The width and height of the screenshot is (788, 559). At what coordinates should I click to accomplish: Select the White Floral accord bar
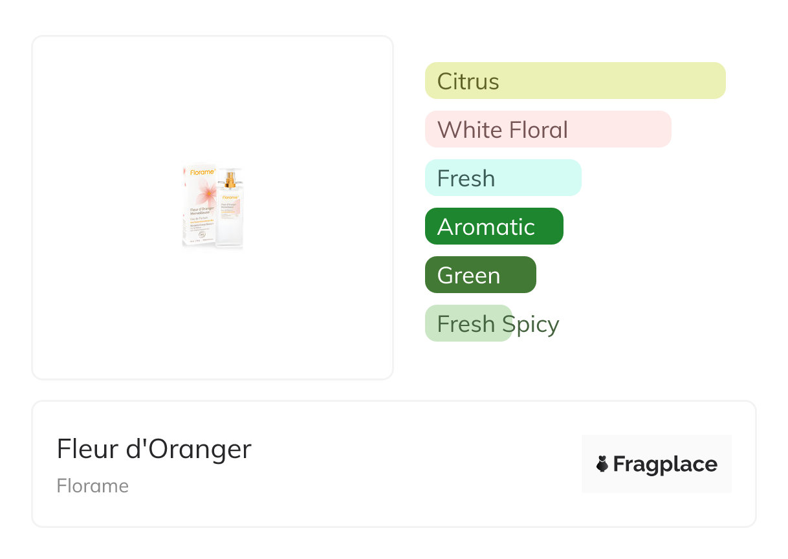click(x=547, y=129)
